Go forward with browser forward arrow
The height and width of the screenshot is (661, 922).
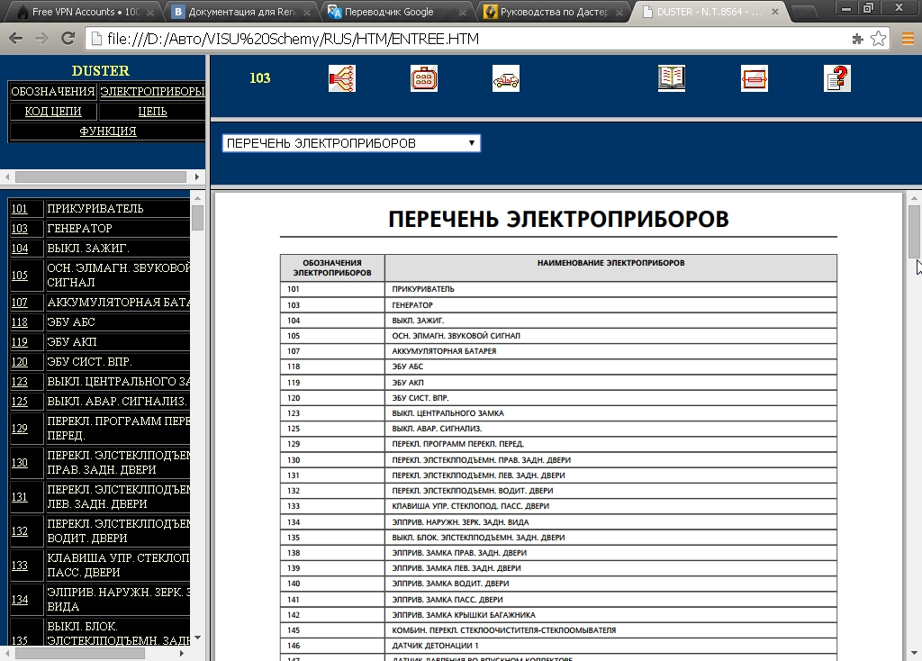click(41, 39)
